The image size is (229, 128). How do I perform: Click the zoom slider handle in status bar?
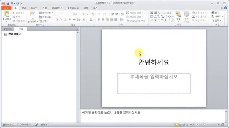click(x=204, y=124)
